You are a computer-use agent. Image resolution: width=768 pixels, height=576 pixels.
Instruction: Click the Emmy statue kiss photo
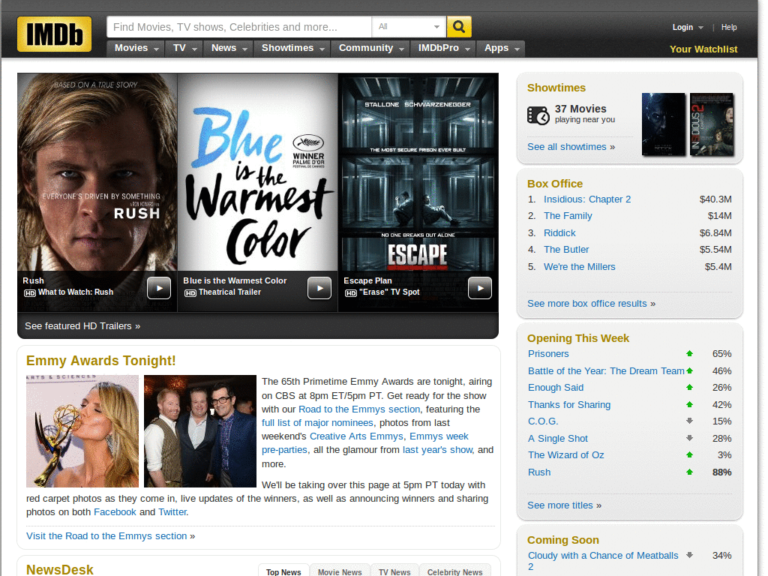tap(82, 431)
